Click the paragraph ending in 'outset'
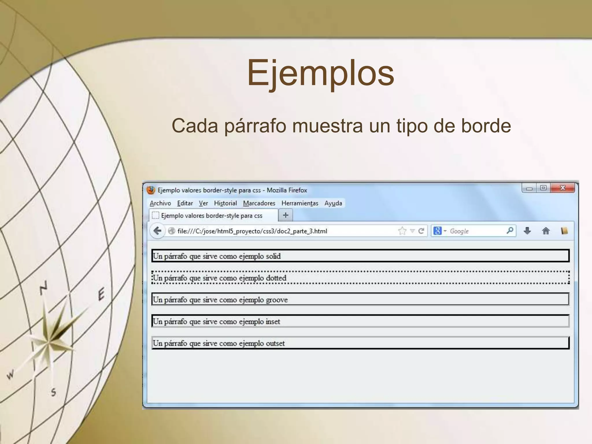The image size is (592, 444). pos(360,343)
